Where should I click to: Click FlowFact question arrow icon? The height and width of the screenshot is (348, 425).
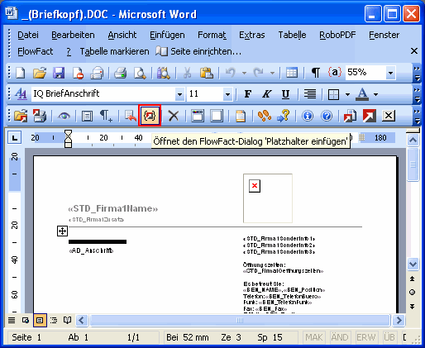(x=284, y=116)
